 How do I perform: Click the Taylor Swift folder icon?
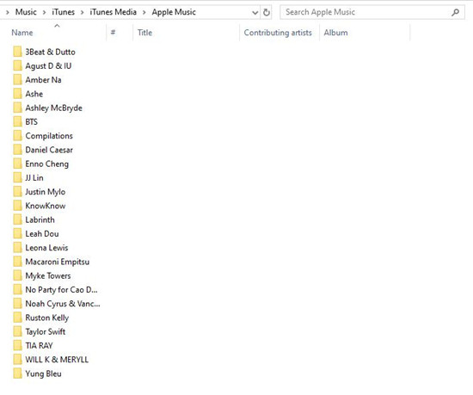(17, 331)
